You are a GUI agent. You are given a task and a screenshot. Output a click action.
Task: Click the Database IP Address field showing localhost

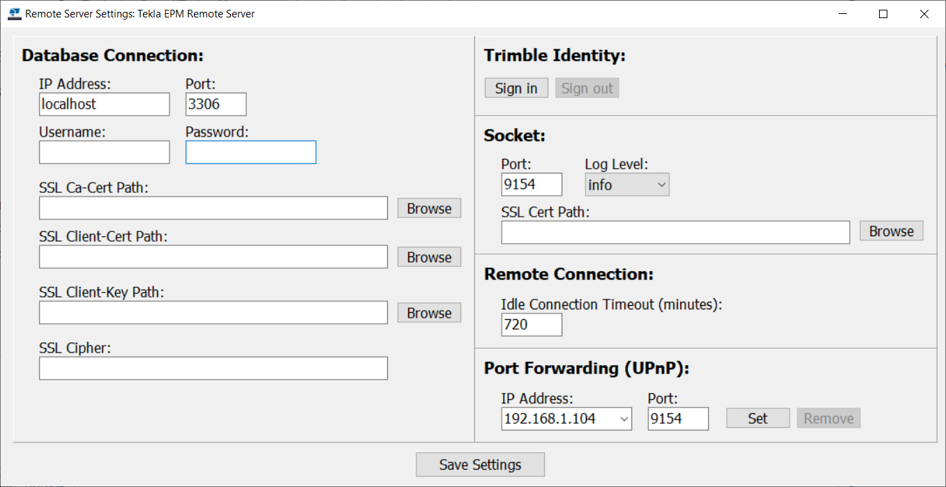[104, 104]
